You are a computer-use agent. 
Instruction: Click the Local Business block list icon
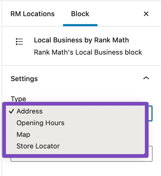[x=19, y=42]
